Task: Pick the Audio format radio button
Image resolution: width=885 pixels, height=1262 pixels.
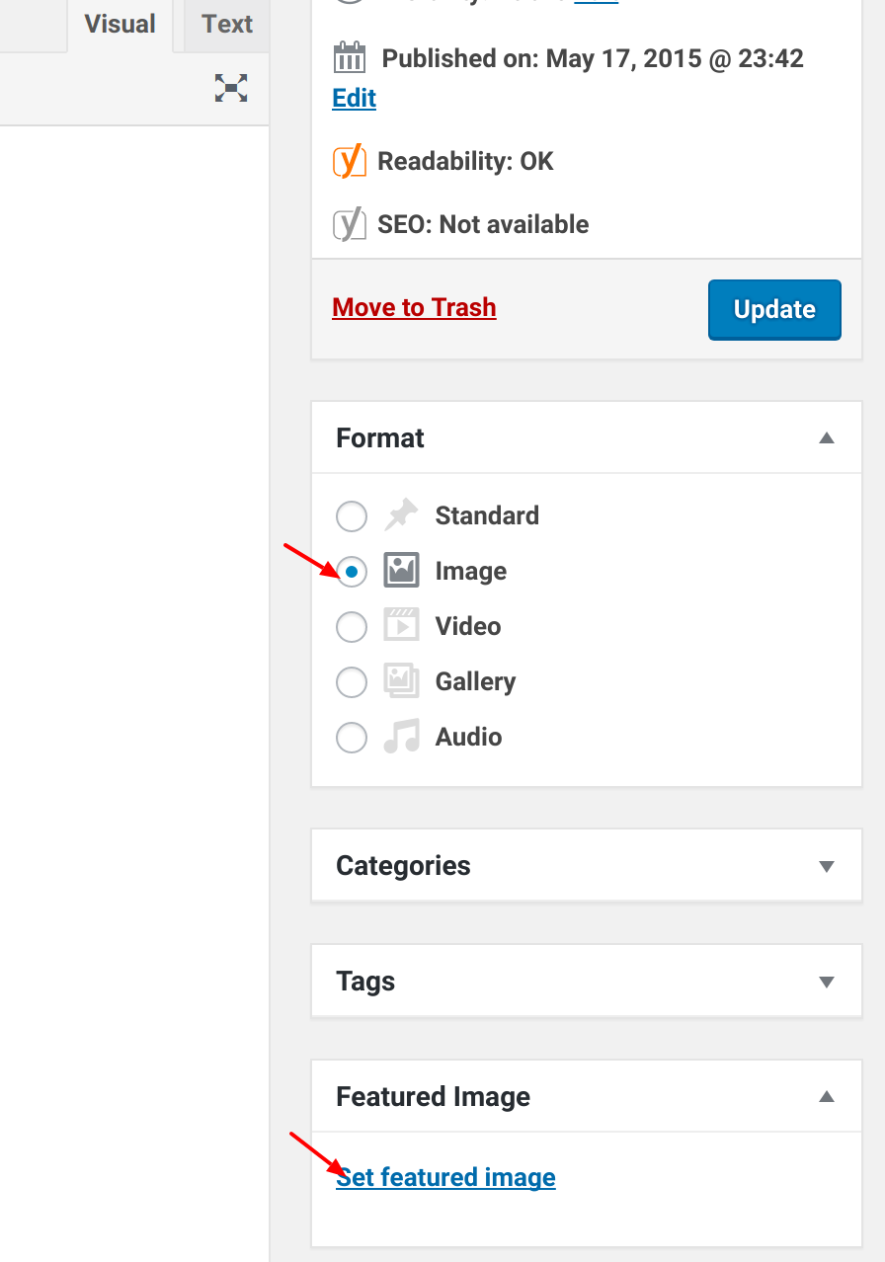Action: pyautogui.click(x=352, y=738)
